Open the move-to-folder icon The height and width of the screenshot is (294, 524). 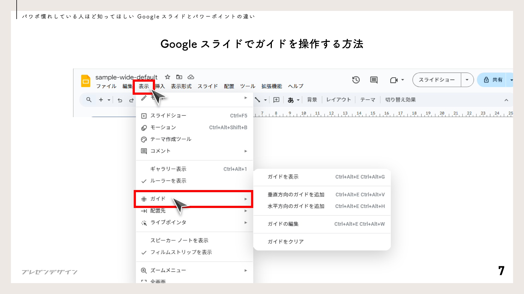point(179,77)
